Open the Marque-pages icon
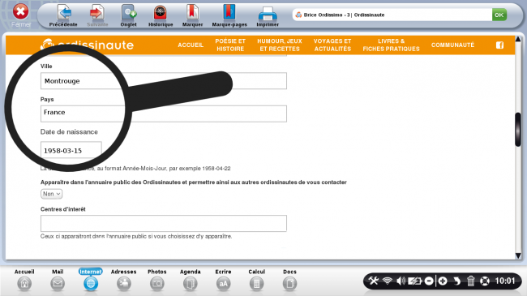The width and height of the screenshot is (527, 296). coord(229,13)
